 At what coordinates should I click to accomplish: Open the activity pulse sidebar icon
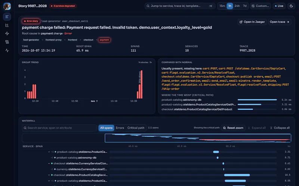click(7, 51)
